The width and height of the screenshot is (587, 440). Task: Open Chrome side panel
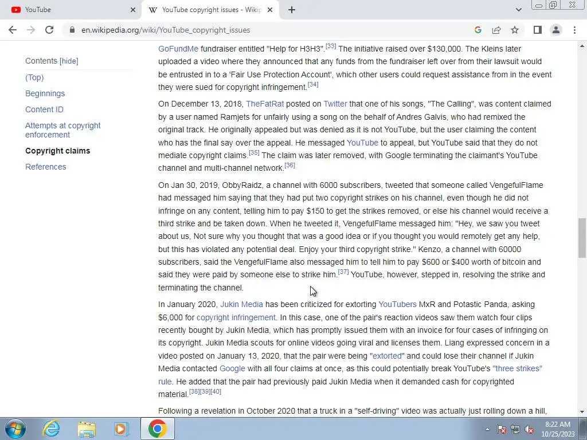point(538,30)
